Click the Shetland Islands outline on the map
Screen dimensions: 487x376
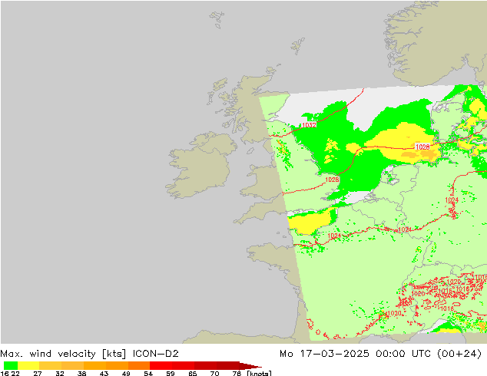pyautogui.click(x=297, y=45)
